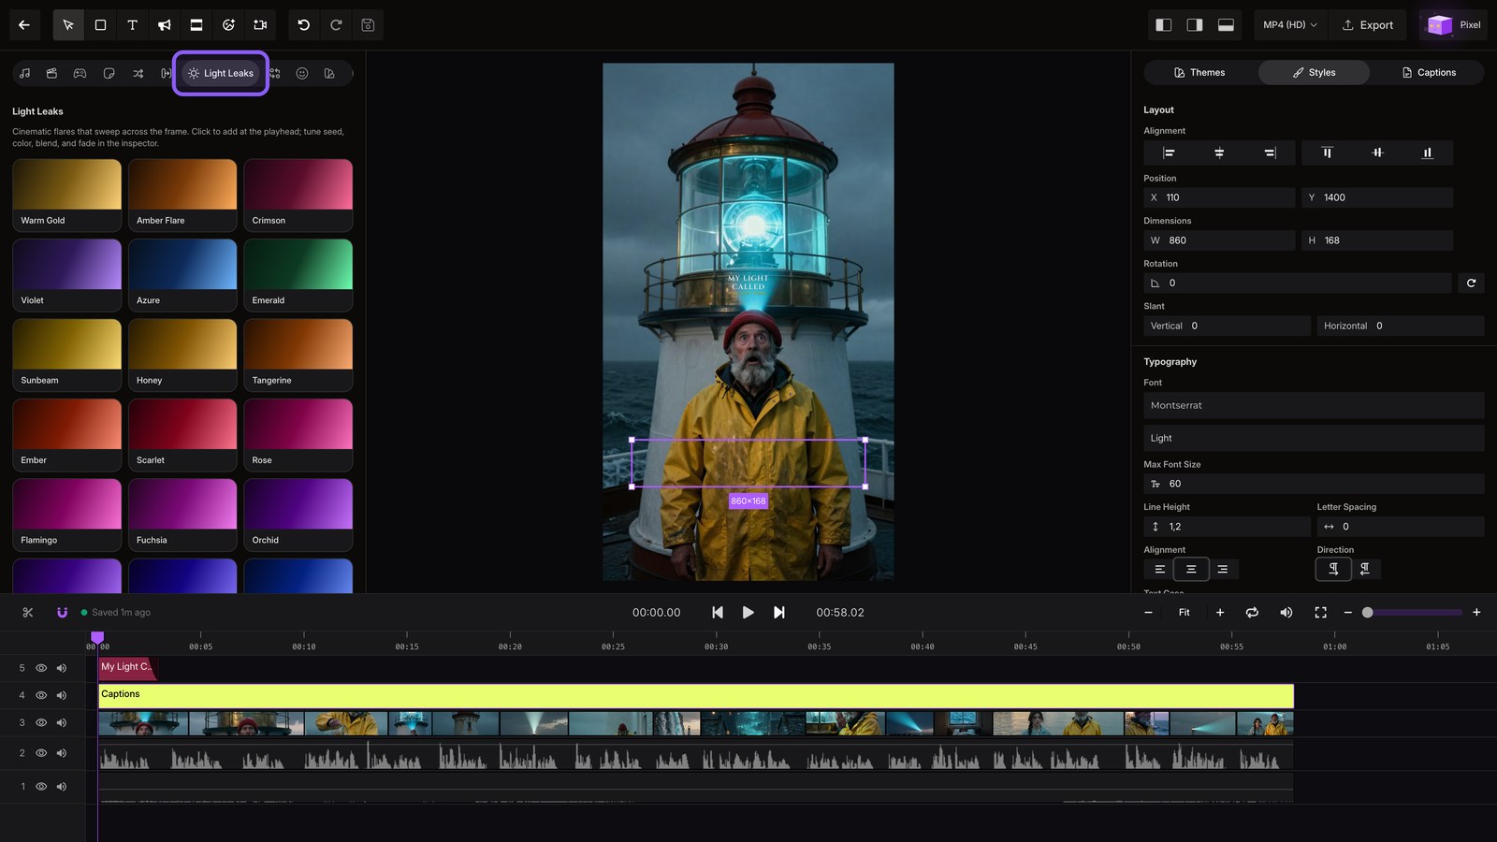Undo the last action
The width and height of the screenshot is (1497, 842).
pyautogui.click(x=304, y=25)
